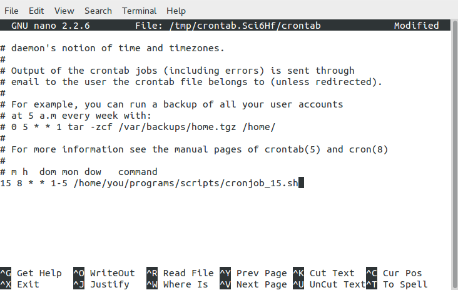458x290 pixels.
Task: Click the Cur Pos shortcut label
Action: [402, 273]
